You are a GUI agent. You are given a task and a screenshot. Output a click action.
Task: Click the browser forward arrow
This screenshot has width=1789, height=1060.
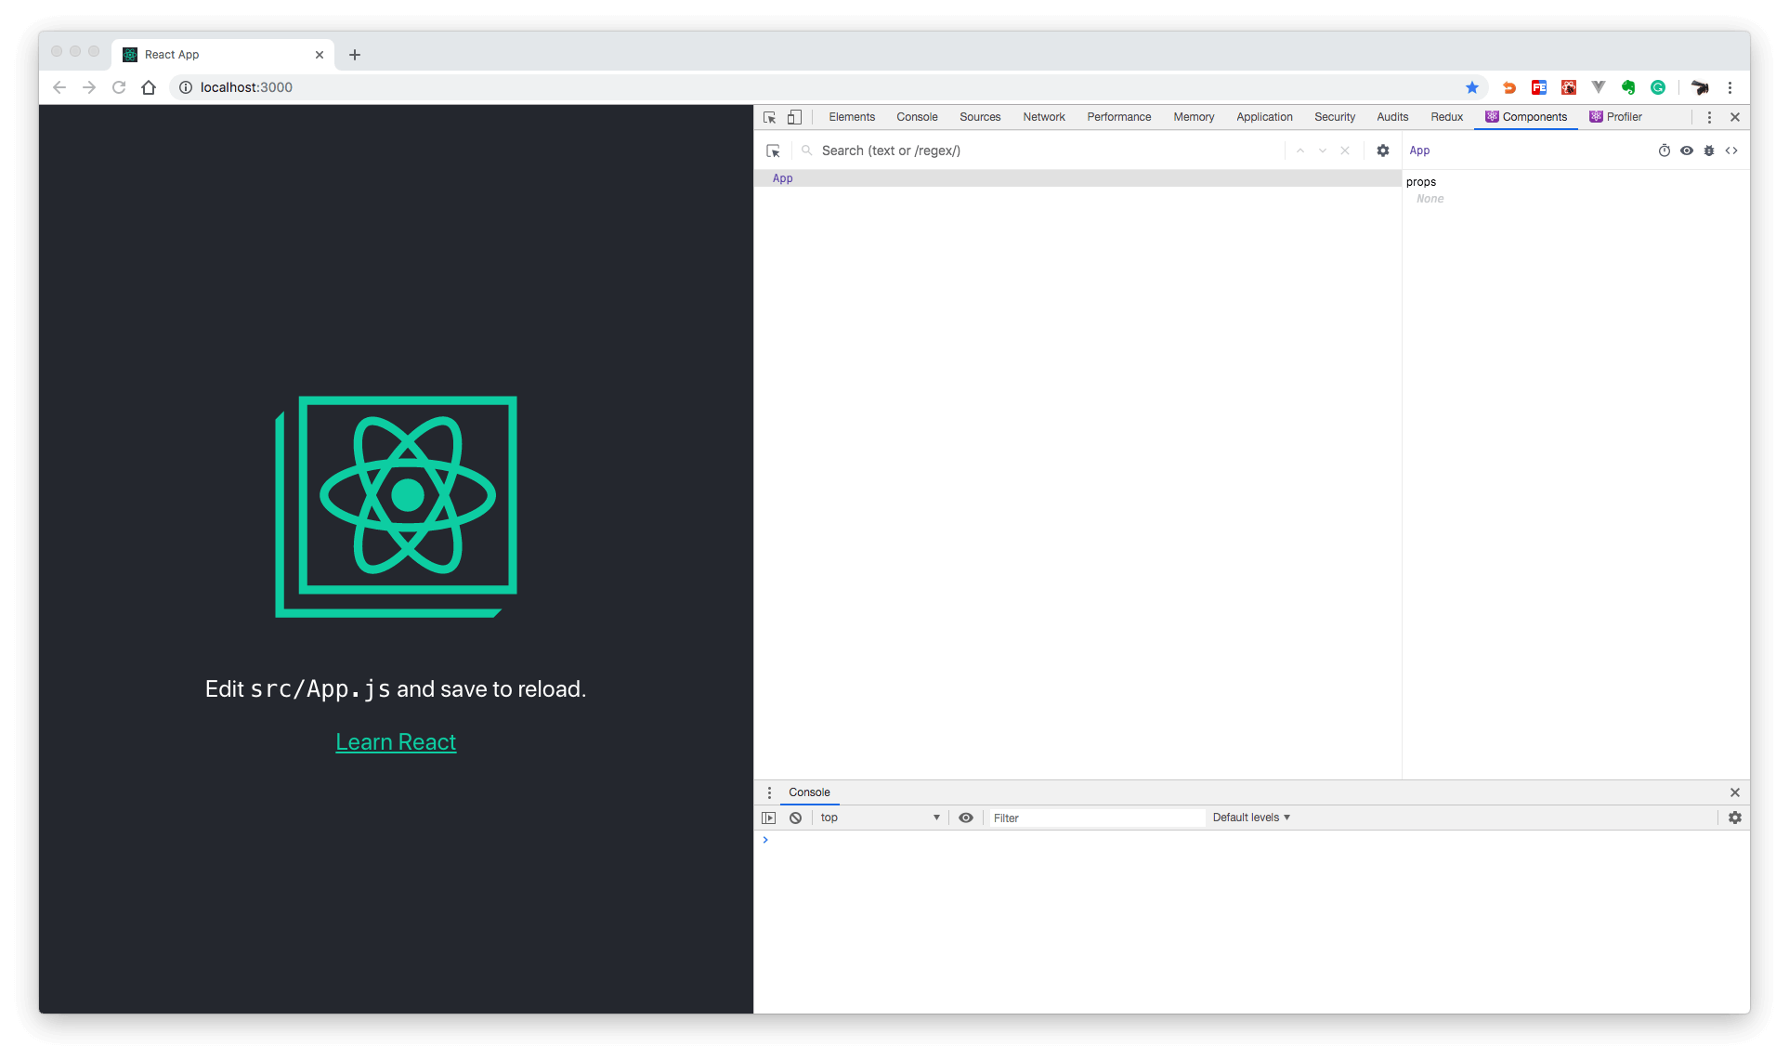(x=89, y=87)
